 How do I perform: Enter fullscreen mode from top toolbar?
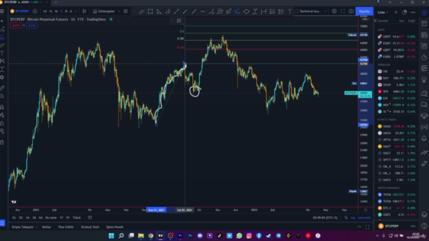coord(343,11)
